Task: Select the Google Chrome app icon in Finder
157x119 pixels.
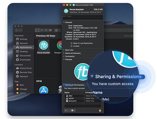Action: click(x=59, y=45)
